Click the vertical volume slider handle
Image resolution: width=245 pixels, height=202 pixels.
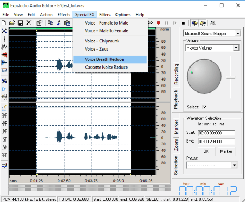pyautogui.click(x=231, y=78)
